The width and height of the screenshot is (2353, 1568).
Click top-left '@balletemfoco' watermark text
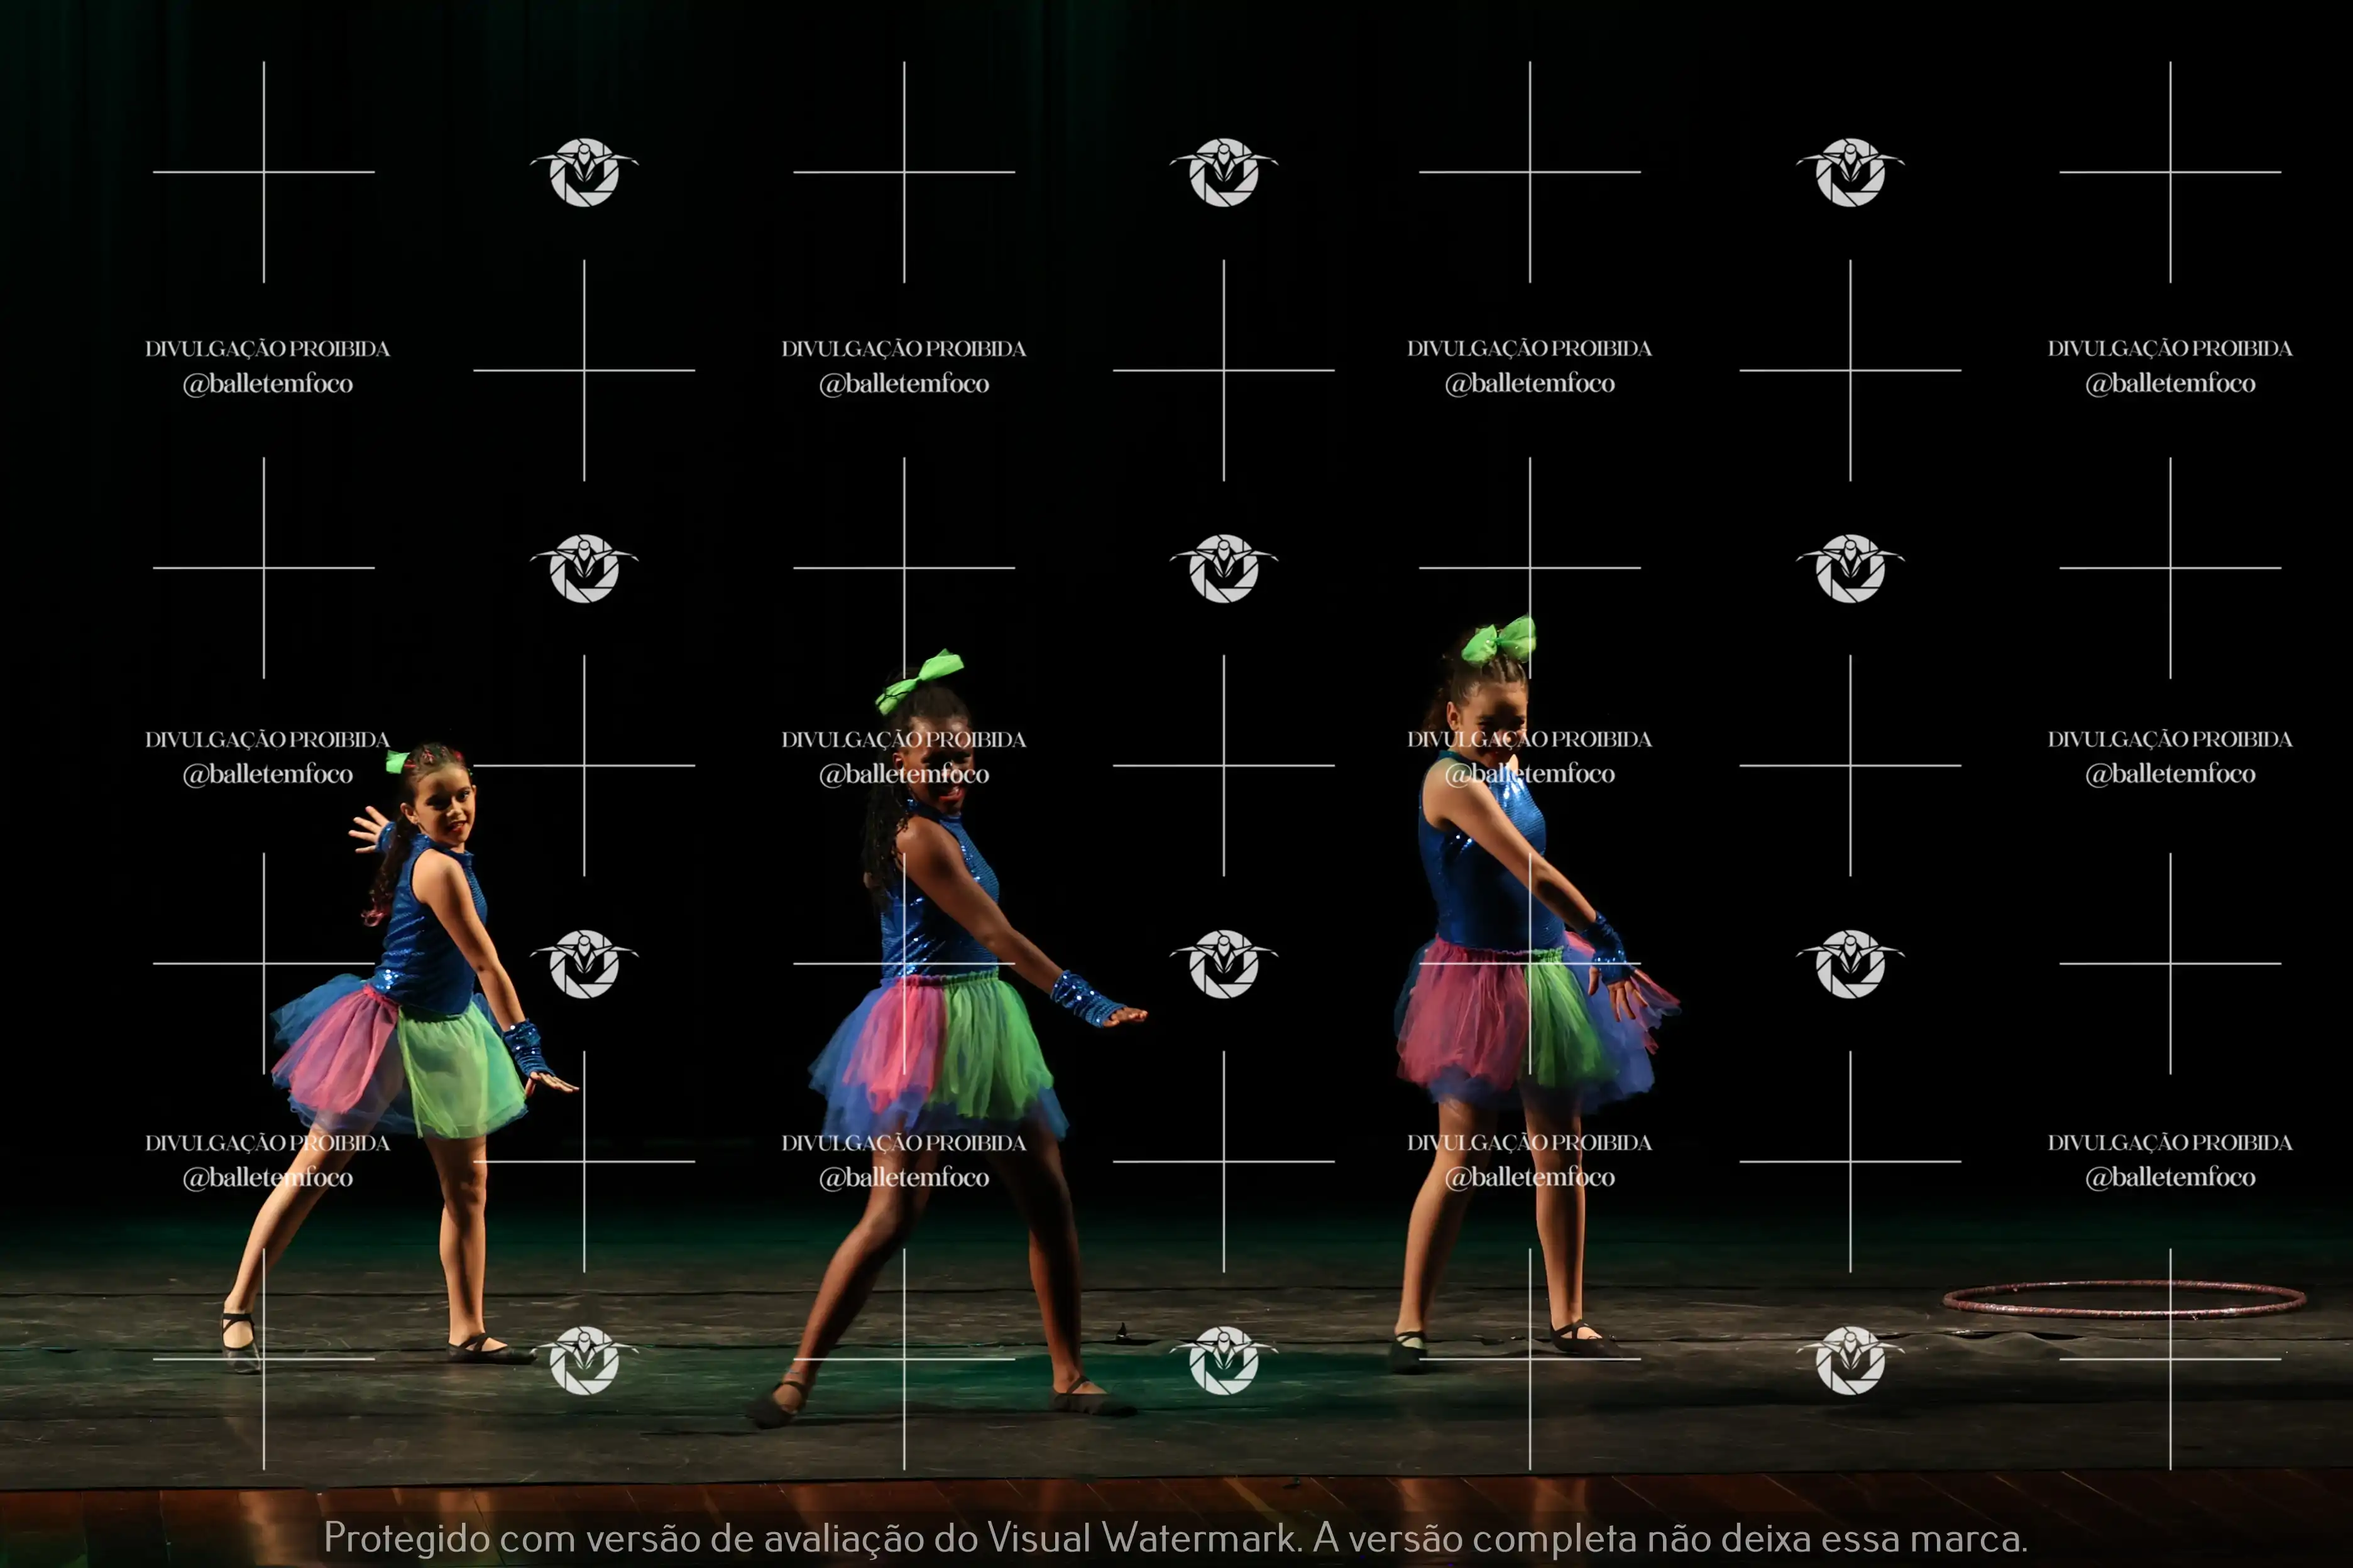pyautogui.click(x=267, y=384)
